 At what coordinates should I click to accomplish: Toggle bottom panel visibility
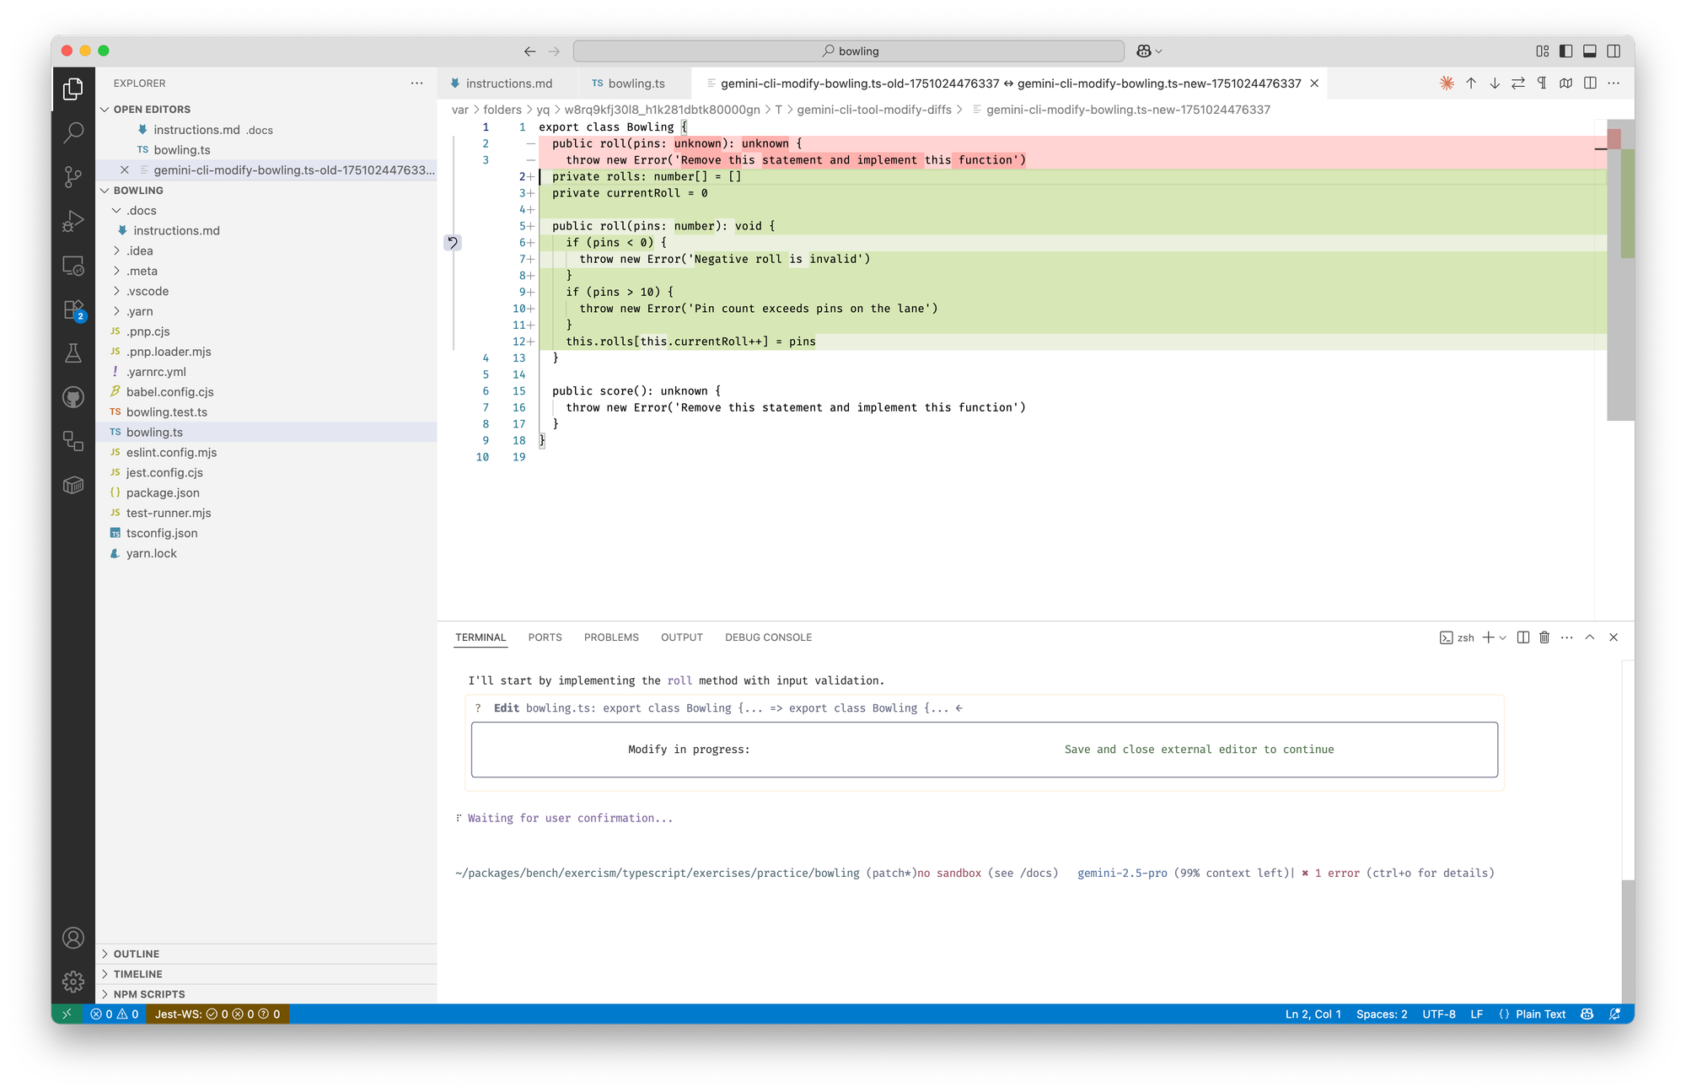1590,51
